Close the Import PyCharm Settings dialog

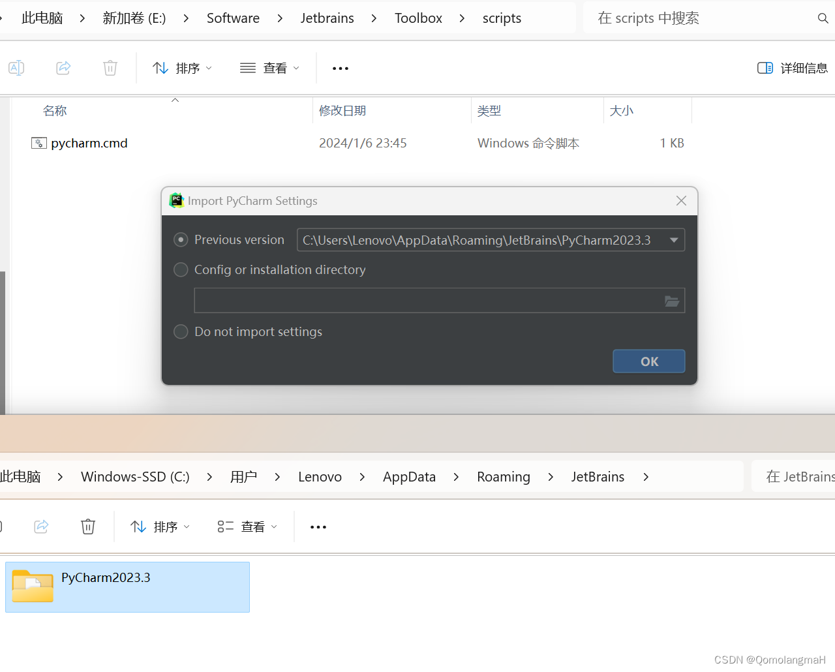(x=681, y=201)
